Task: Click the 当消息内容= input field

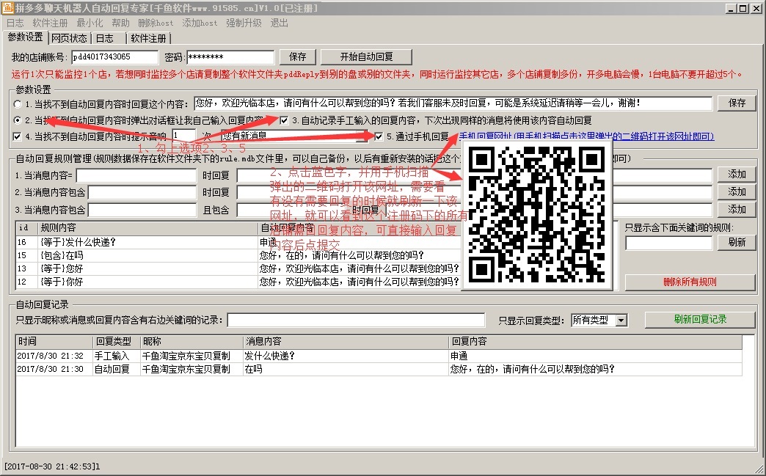Action: click(136, 175)
